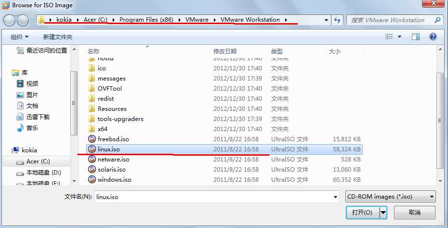448x228 pixels.
Task: Click the sidebar navigation scrollbar thumb
Action: pyautogui.click(x=74, y=103)
